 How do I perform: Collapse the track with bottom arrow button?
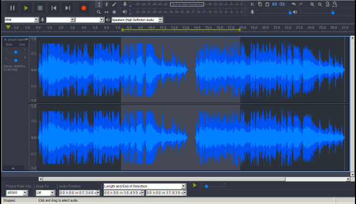[x=13, y=168]
